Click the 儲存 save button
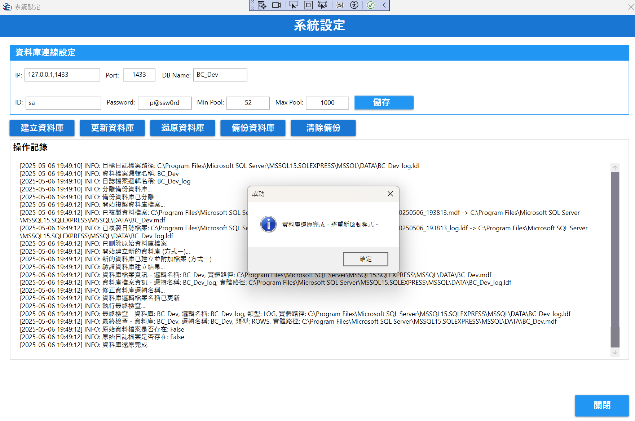Image resolution: width=635 pixels, height=421 pixels. 384,102
